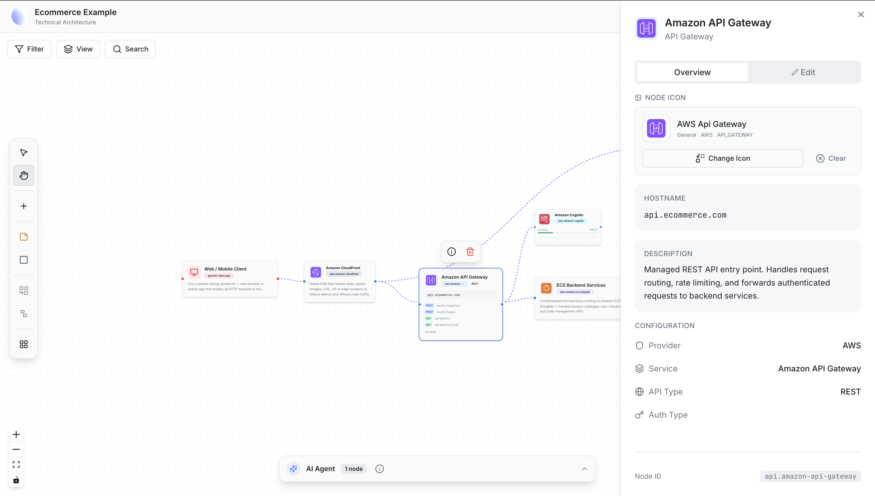Viewport: 875px width, 496px height.
Task: Click the REST badge on the API Gateway node
Action: click(475, 284)
